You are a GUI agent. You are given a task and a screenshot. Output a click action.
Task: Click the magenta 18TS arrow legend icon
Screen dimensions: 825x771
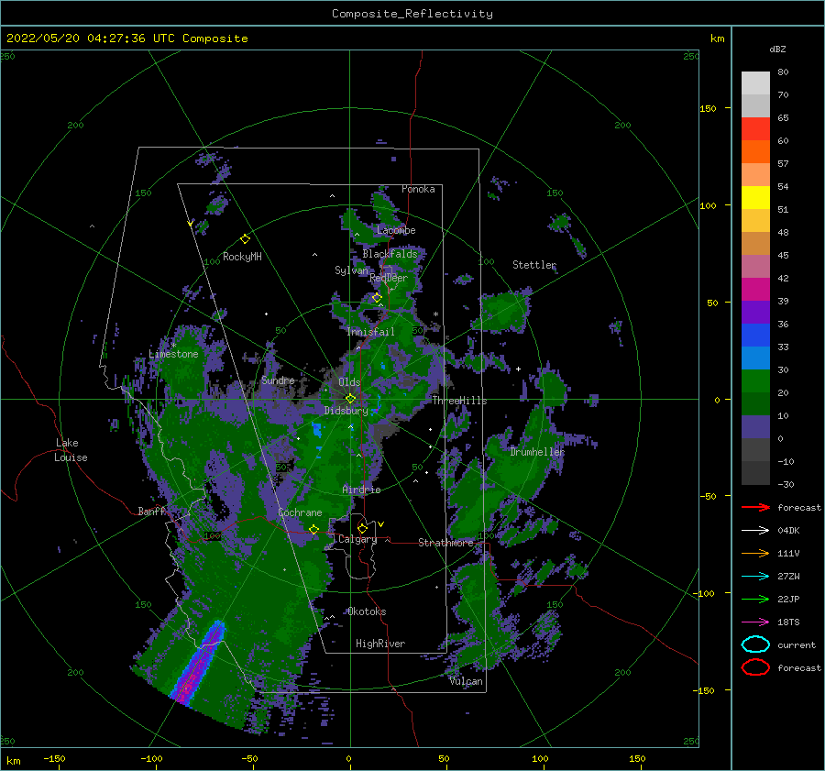pos(755,622)
